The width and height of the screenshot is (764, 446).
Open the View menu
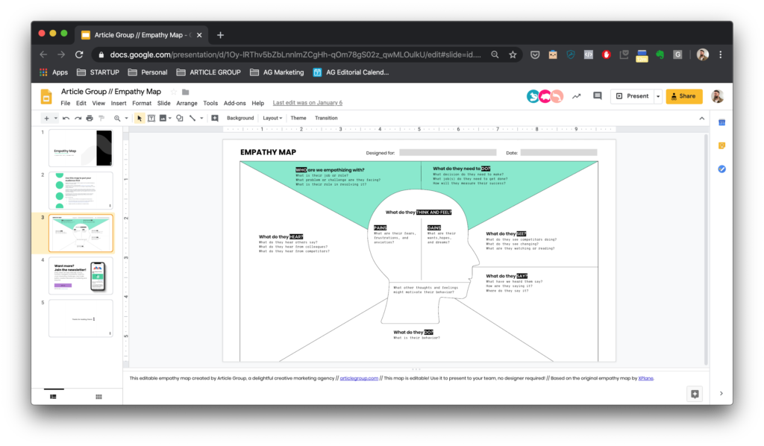pos(98,103)
